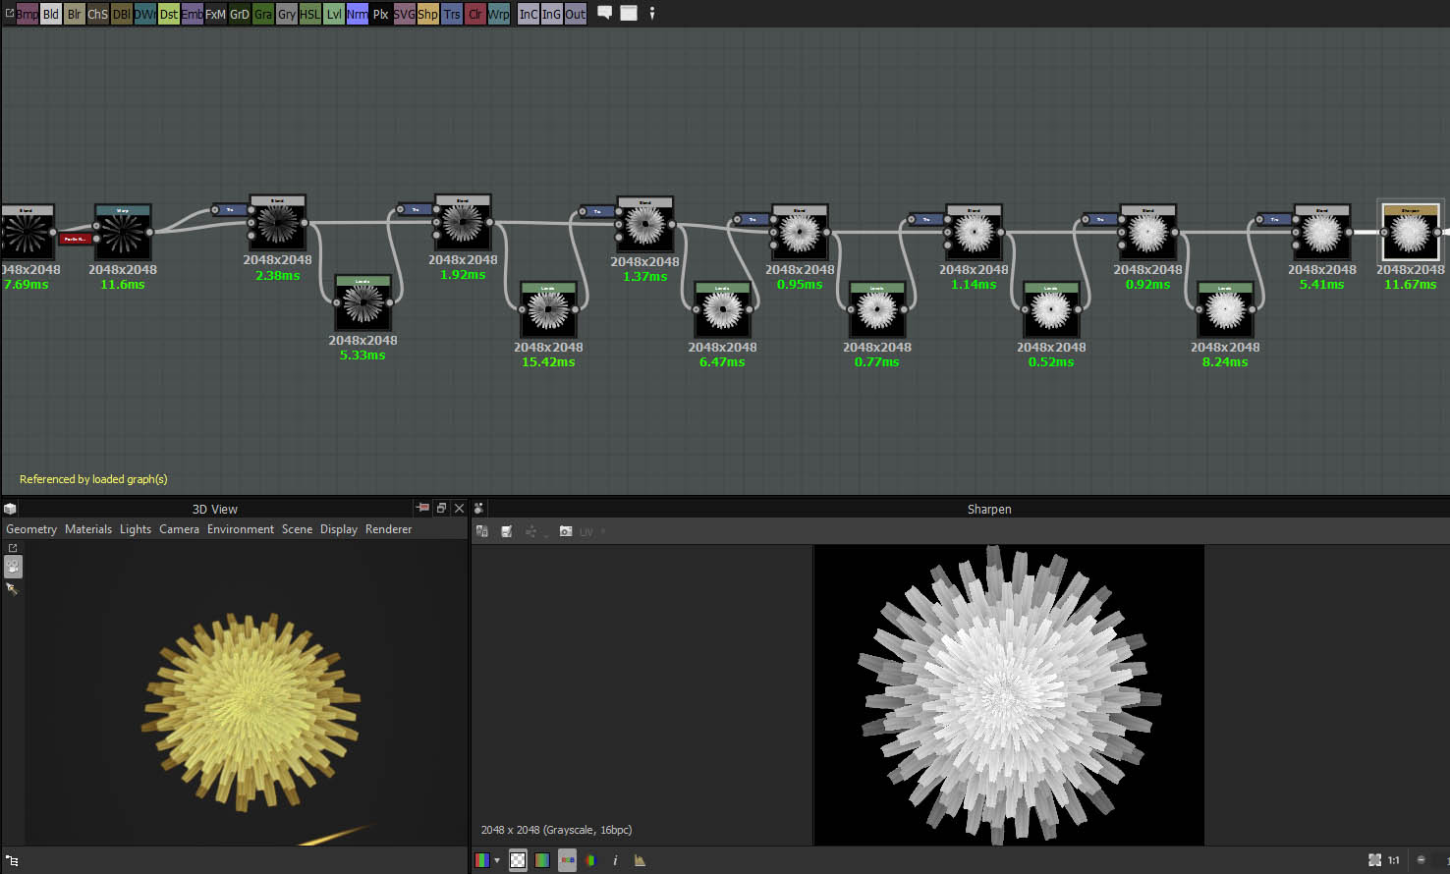
Task: Pin the 3D View panel
Action: (x=422, y=508)
